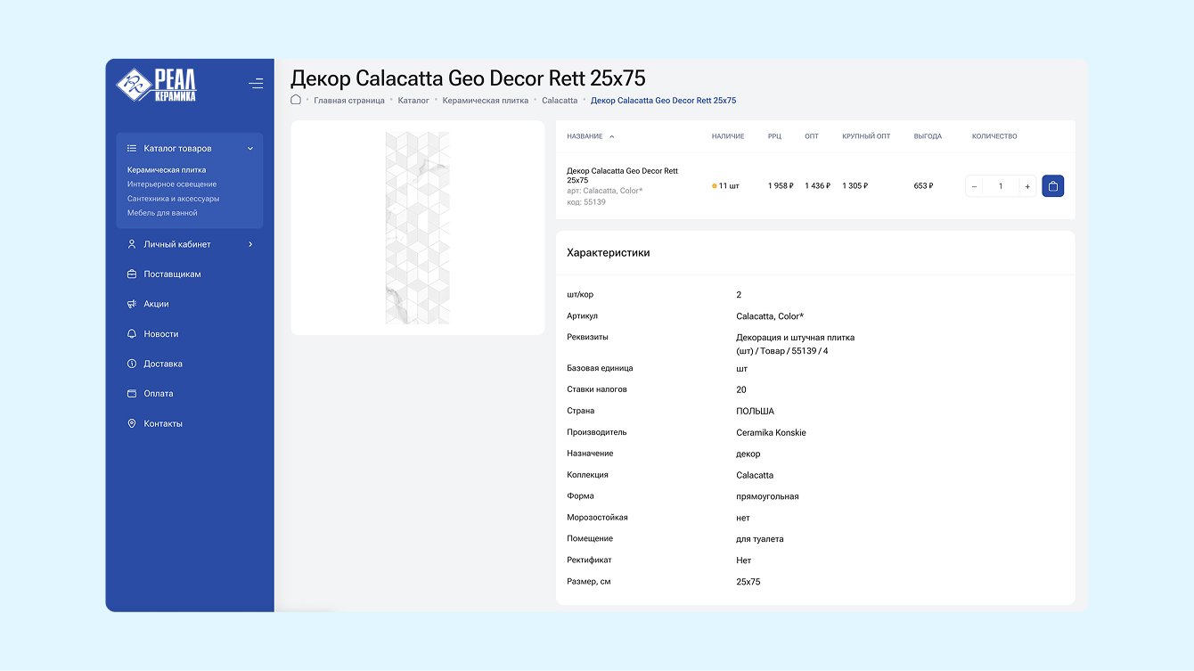Click the product code text код: 55139
This screenshot has height=671, width=1194.
coord(586,202)
